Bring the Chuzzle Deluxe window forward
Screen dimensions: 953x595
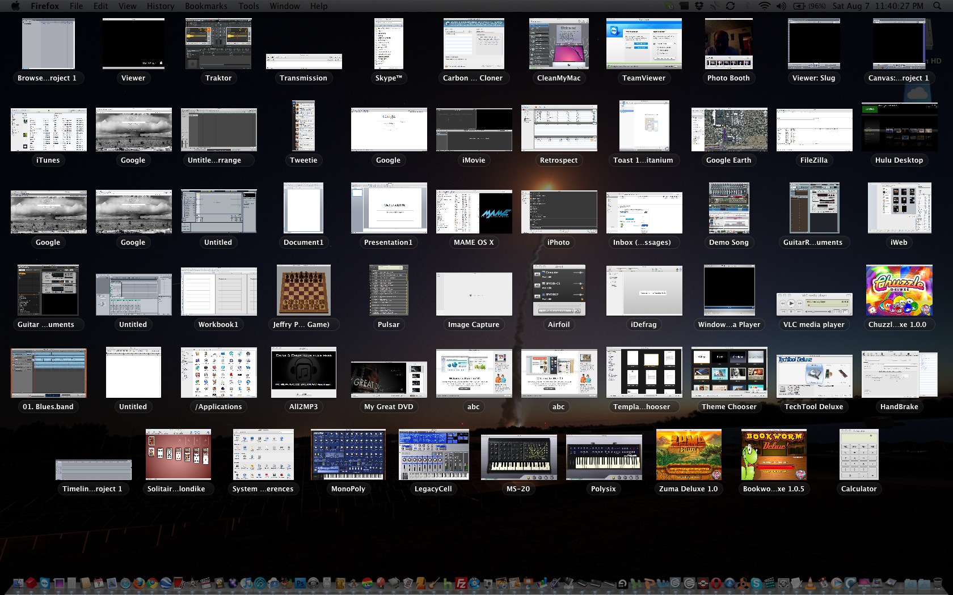pos(899,290)
